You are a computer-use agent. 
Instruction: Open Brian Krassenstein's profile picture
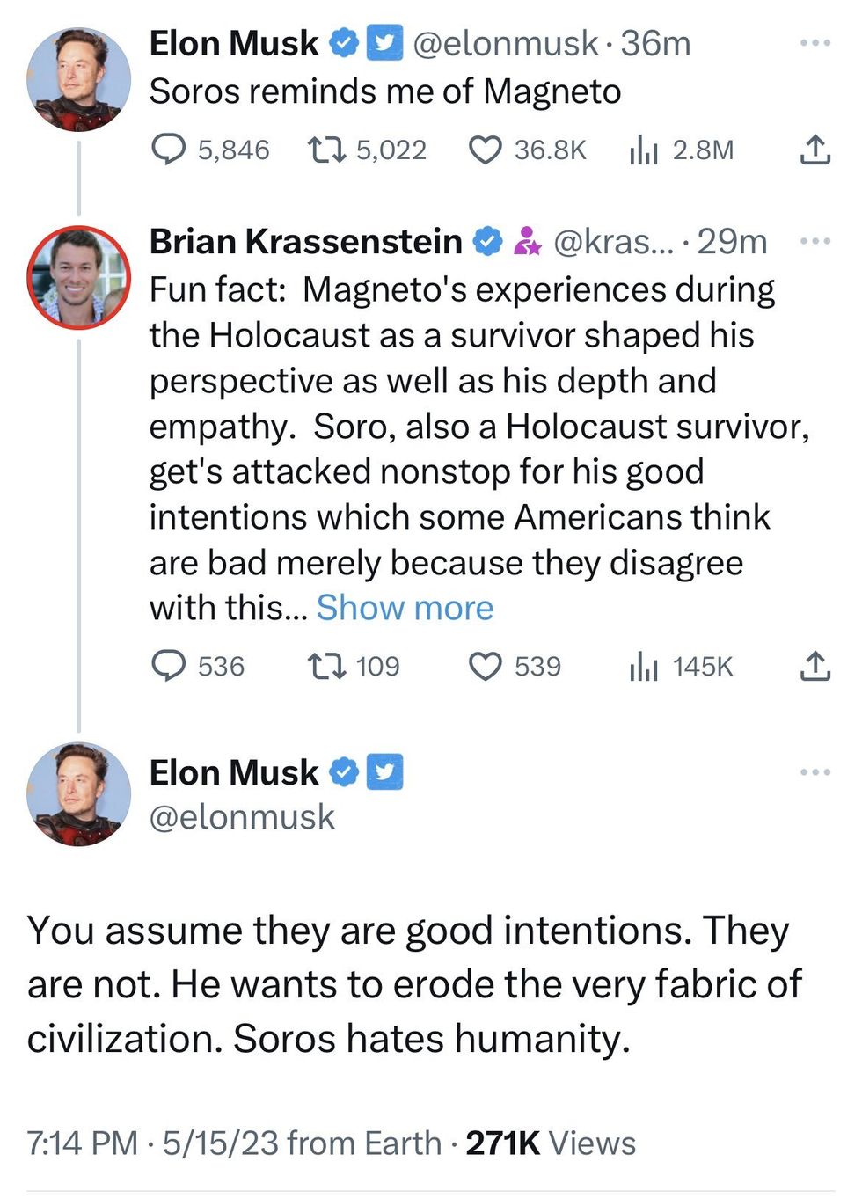tap(79, 278)
